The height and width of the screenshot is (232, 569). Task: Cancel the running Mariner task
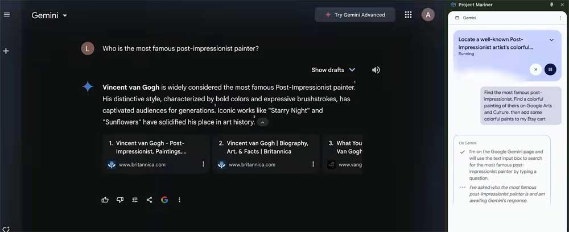click(535, 69)
